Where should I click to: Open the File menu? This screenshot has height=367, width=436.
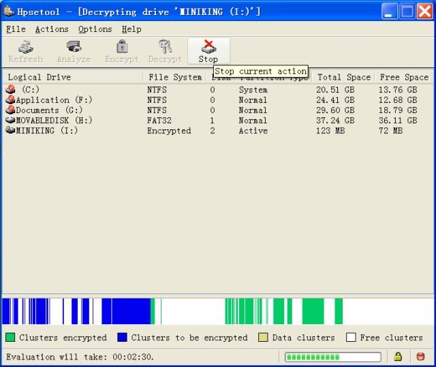(16, 29)
